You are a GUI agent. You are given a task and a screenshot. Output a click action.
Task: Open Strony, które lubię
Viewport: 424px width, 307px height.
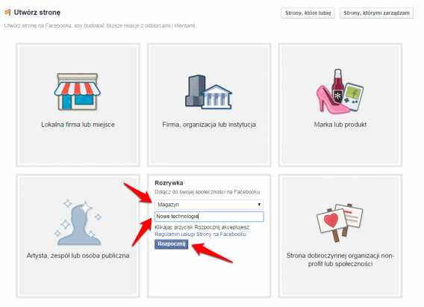(x=308, y=13)
